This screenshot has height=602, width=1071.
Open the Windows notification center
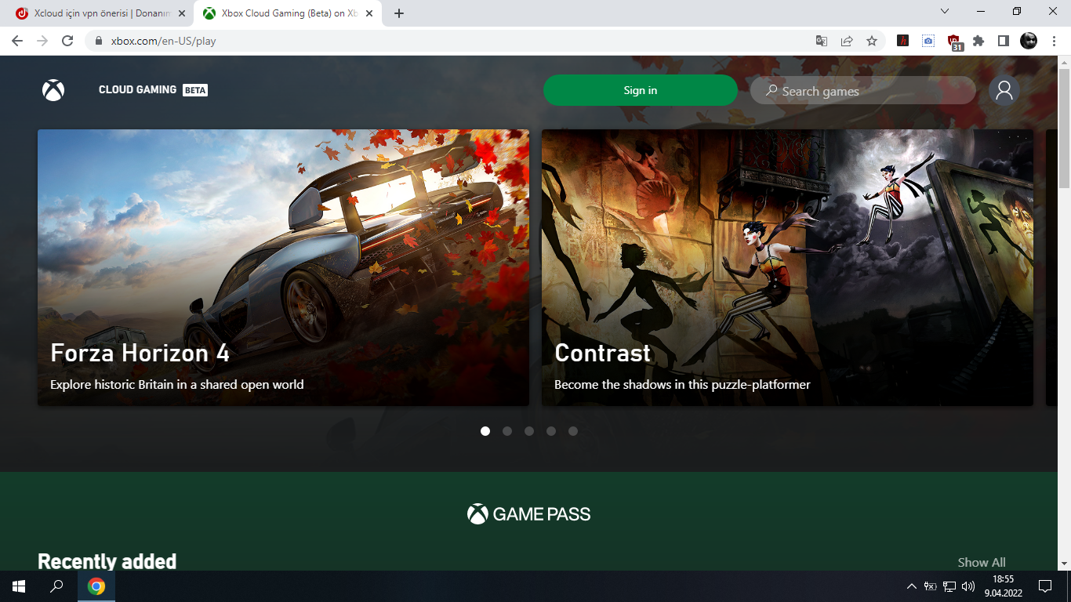(1044, 586)
